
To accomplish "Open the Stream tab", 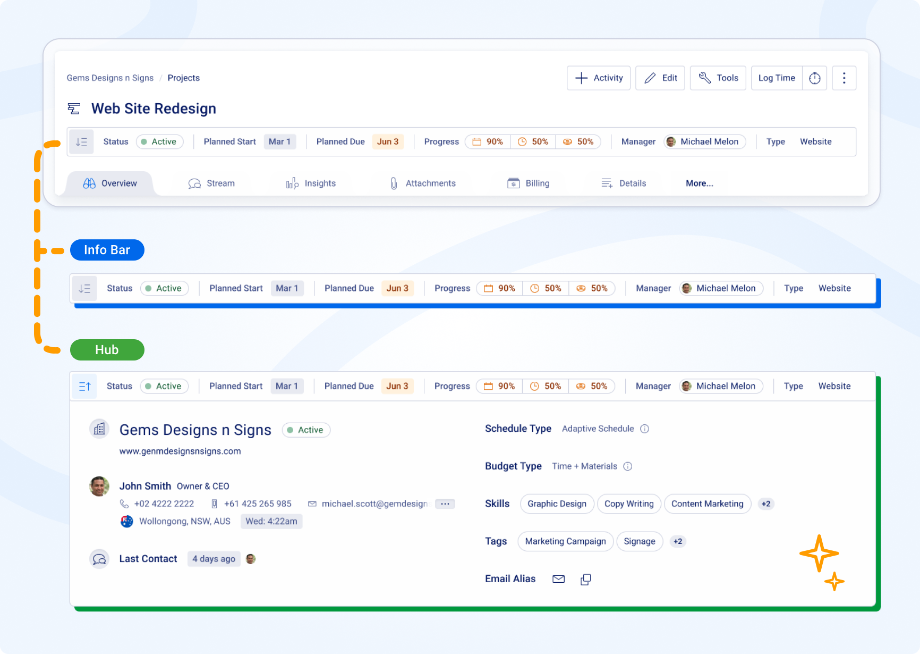I will tap(211, 183).
